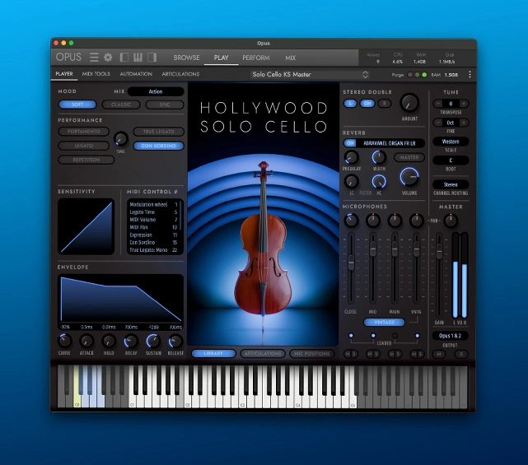Toggle the Main mic loaded indicator

point(395,336)
